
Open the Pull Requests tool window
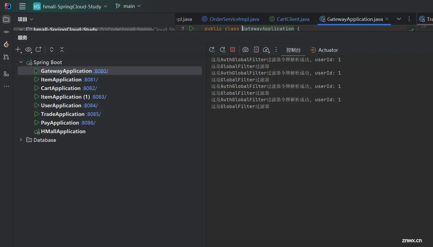(6, 57)
